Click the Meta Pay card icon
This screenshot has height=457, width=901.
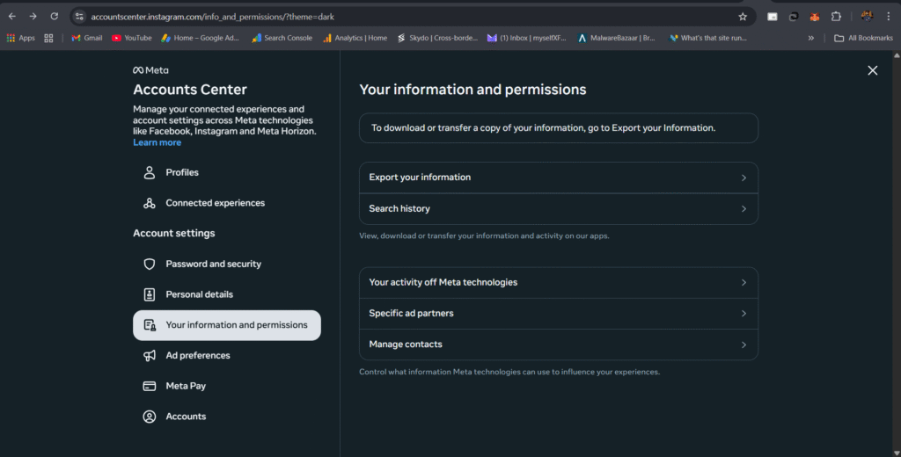(150, 386)
